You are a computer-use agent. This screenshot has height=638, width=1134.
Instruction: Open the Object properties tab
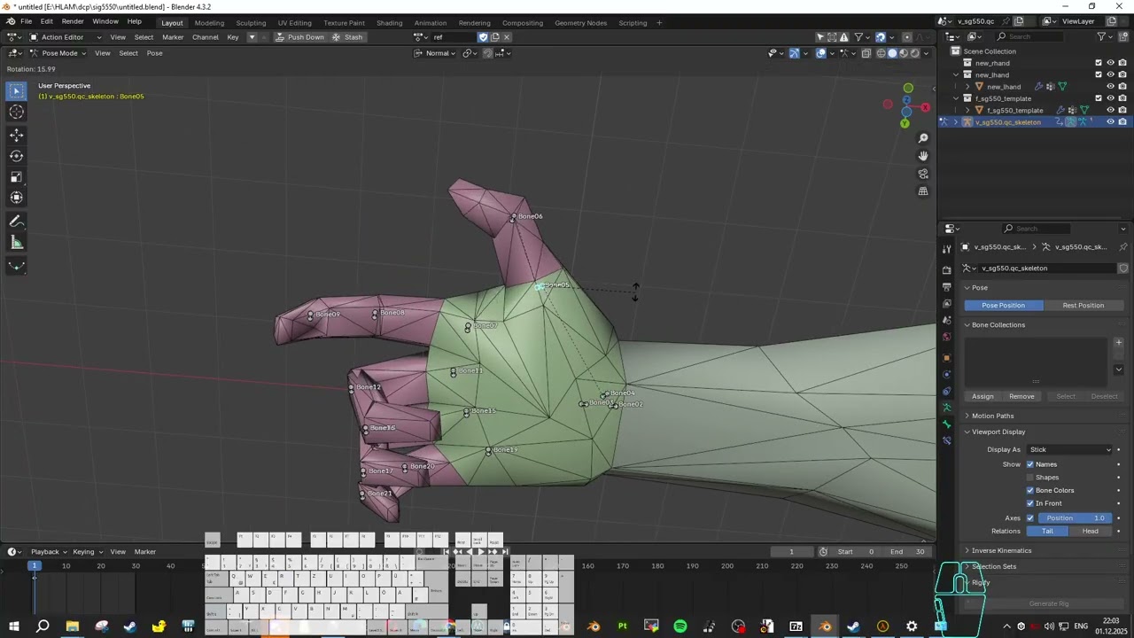pos(947,358)
